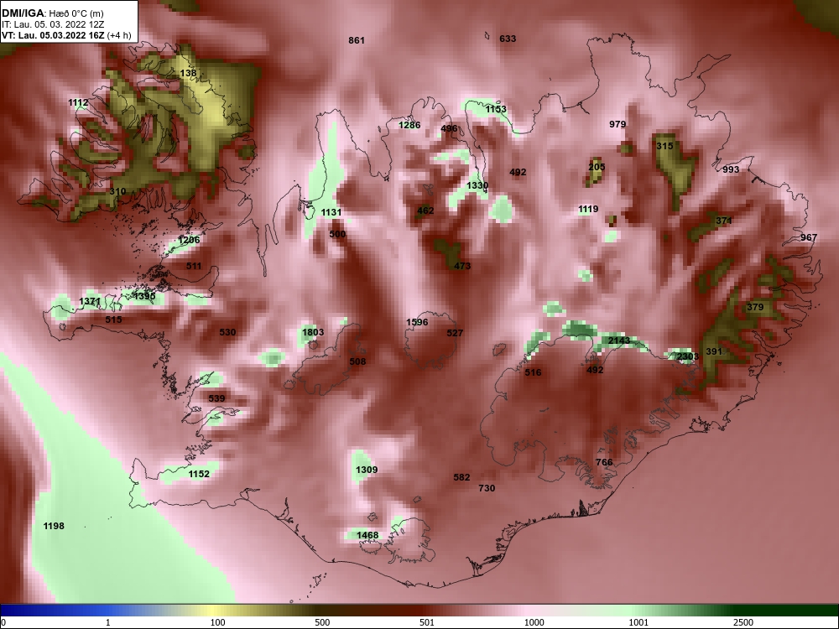The image size is (839, 629).
Task: Click the map value 1119
Action: pos(588,209)
